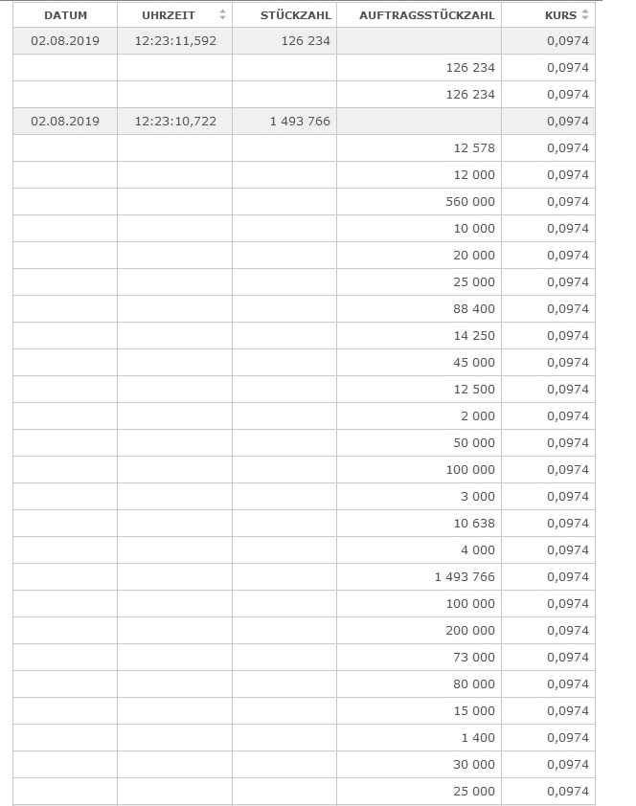
Task: Click the sort arrows beside UHRZEIT
Action: tap(223, 15)
